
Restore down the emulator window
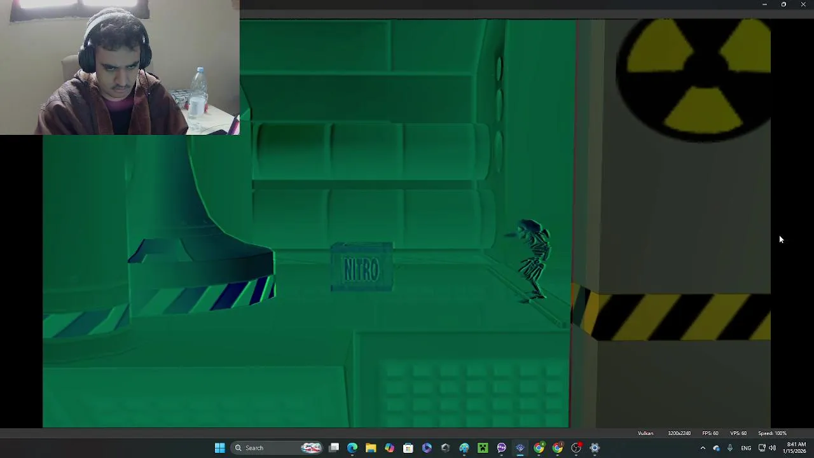(x=783, y=4)
